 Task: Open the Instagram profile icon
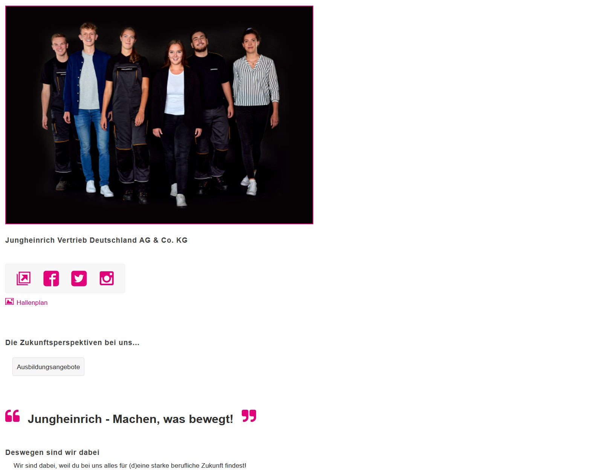[107, 278]
